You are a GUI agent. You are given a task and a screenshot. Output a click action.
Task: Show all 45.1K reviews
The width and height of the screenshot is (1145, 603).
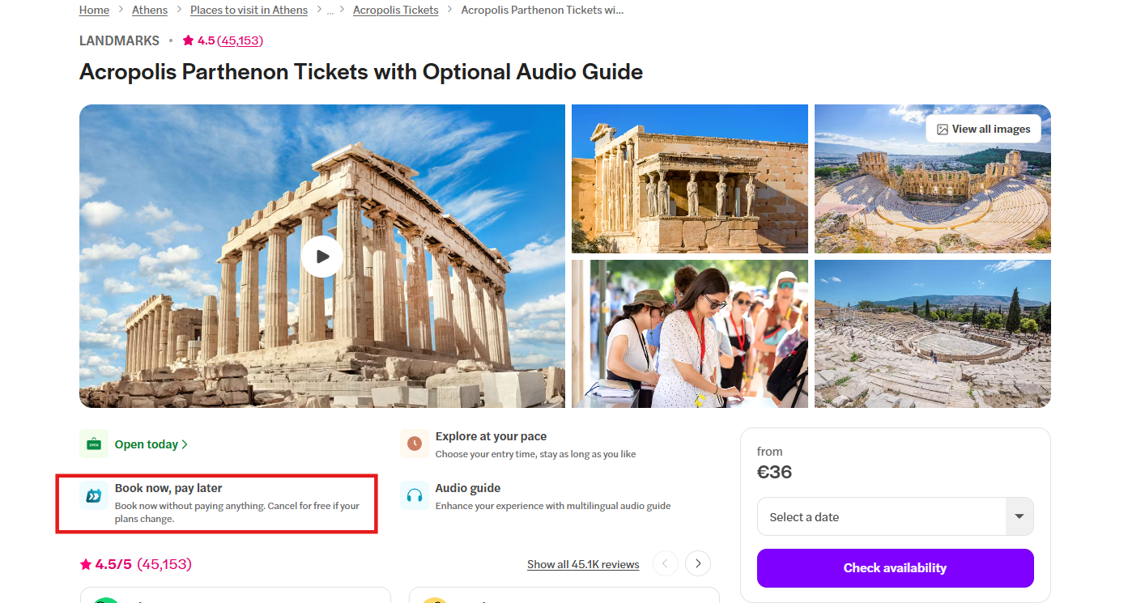coord(583,564)
